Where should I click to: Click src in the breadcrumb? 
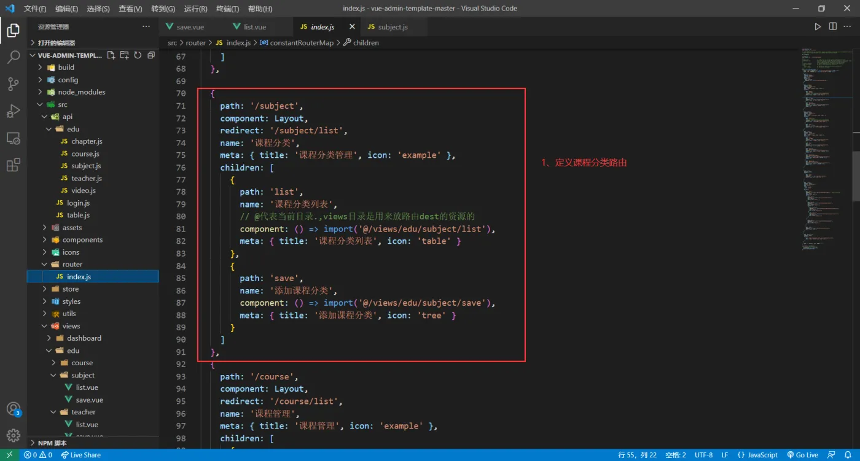[x=173, y=43]
